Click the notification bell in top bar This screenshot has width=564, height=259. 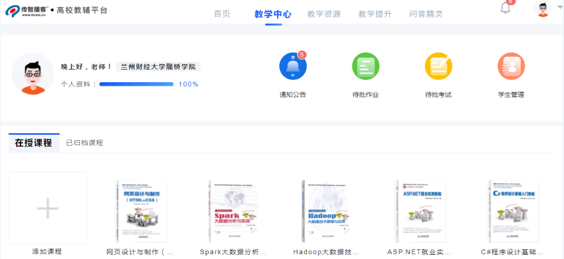point(505,8)
